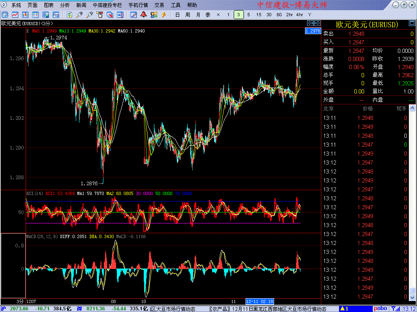Click the 卖出 price 1.2948
The width and height of the screenshot is (417, 312).
tap(356, 34)
